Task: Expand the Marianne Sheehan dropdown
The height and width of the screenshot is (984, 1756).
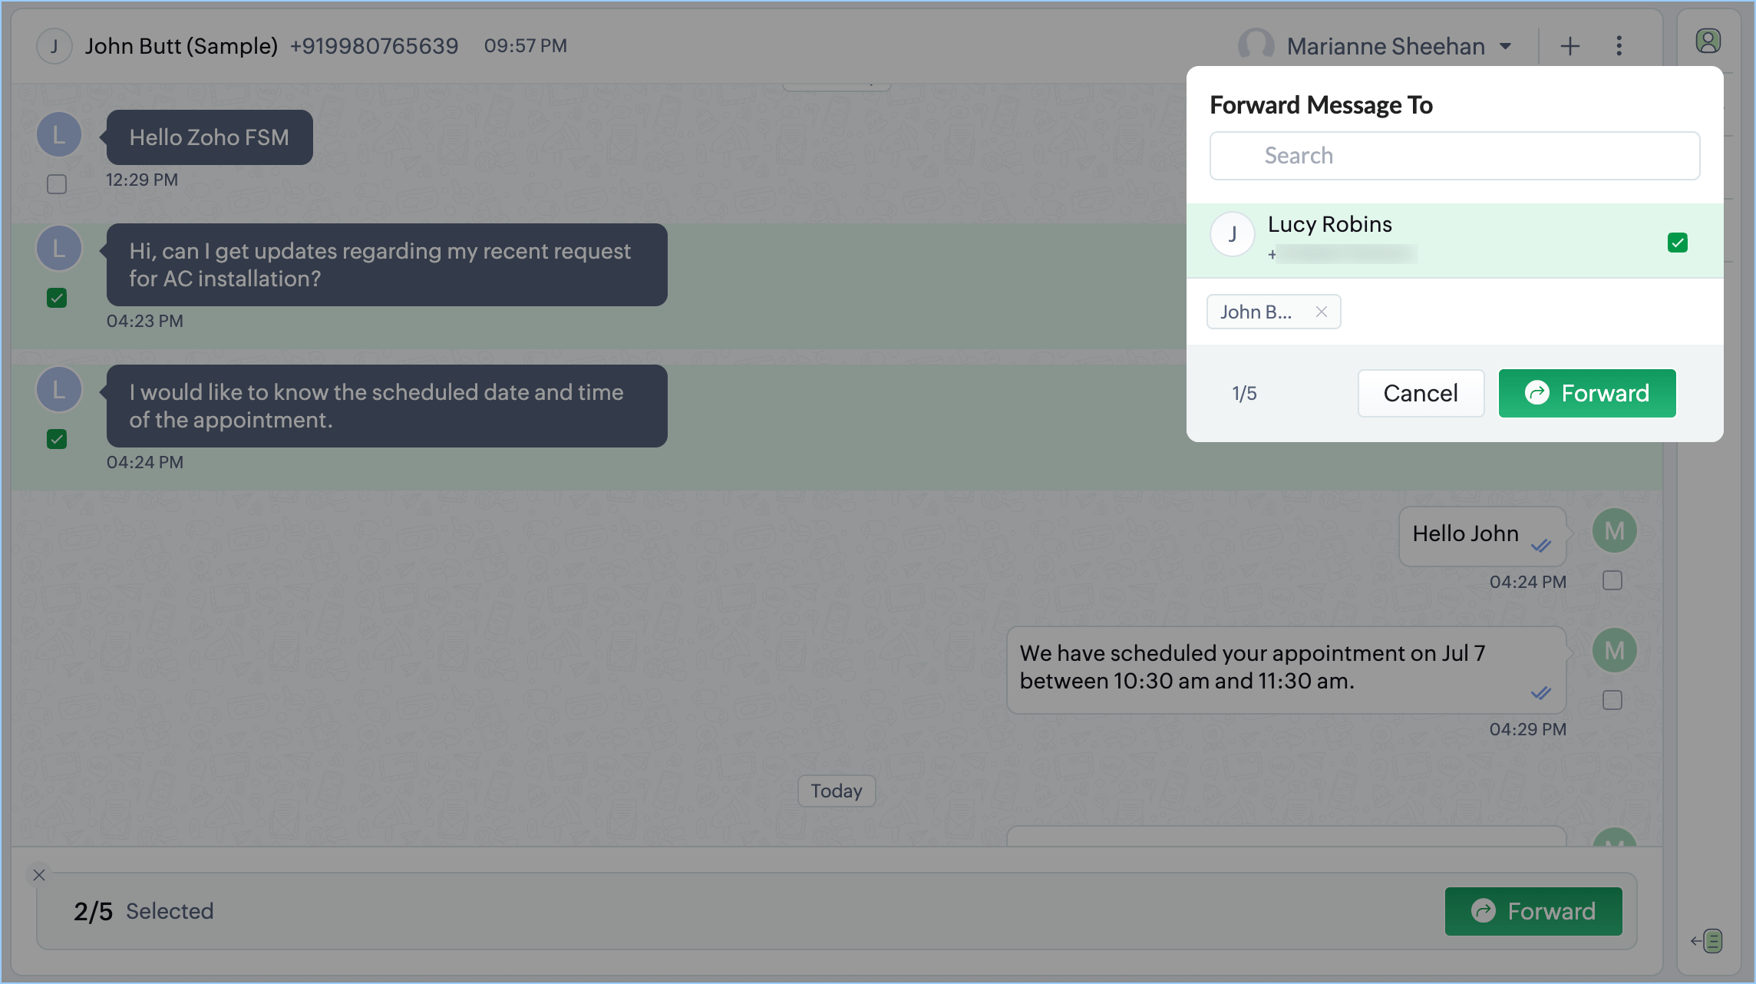Action: tap(1505, 46)
